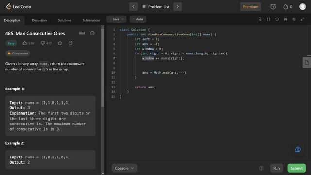
Task: Click the description panel scrollbar
Action: 103,68
